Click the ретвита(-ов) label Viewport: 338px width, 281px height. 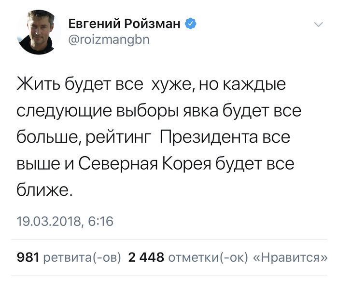(82, 257)
